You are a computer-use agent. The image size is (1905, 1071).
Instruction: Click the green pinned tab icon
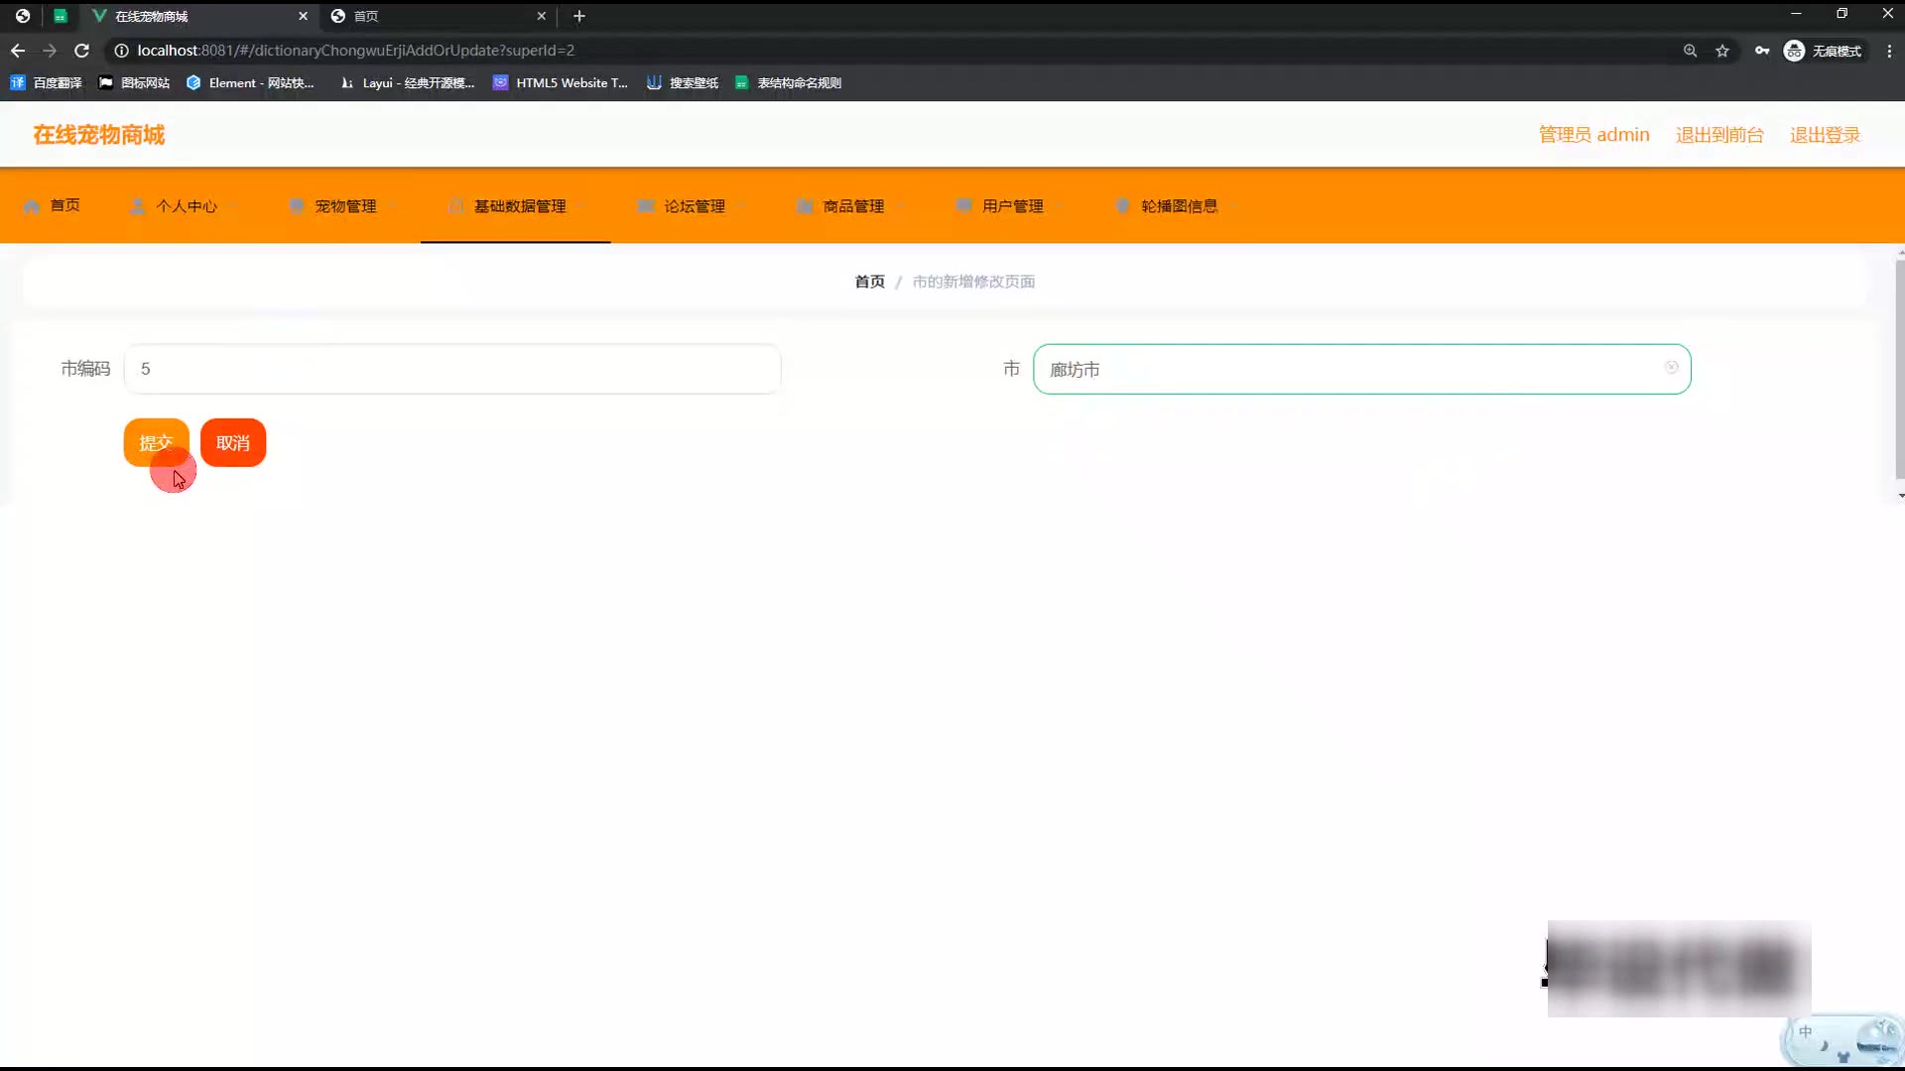tap(61, 16)
